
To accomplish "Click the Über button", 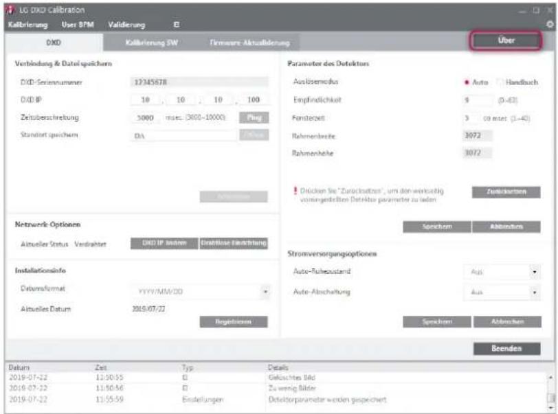I will click(506, 41).
